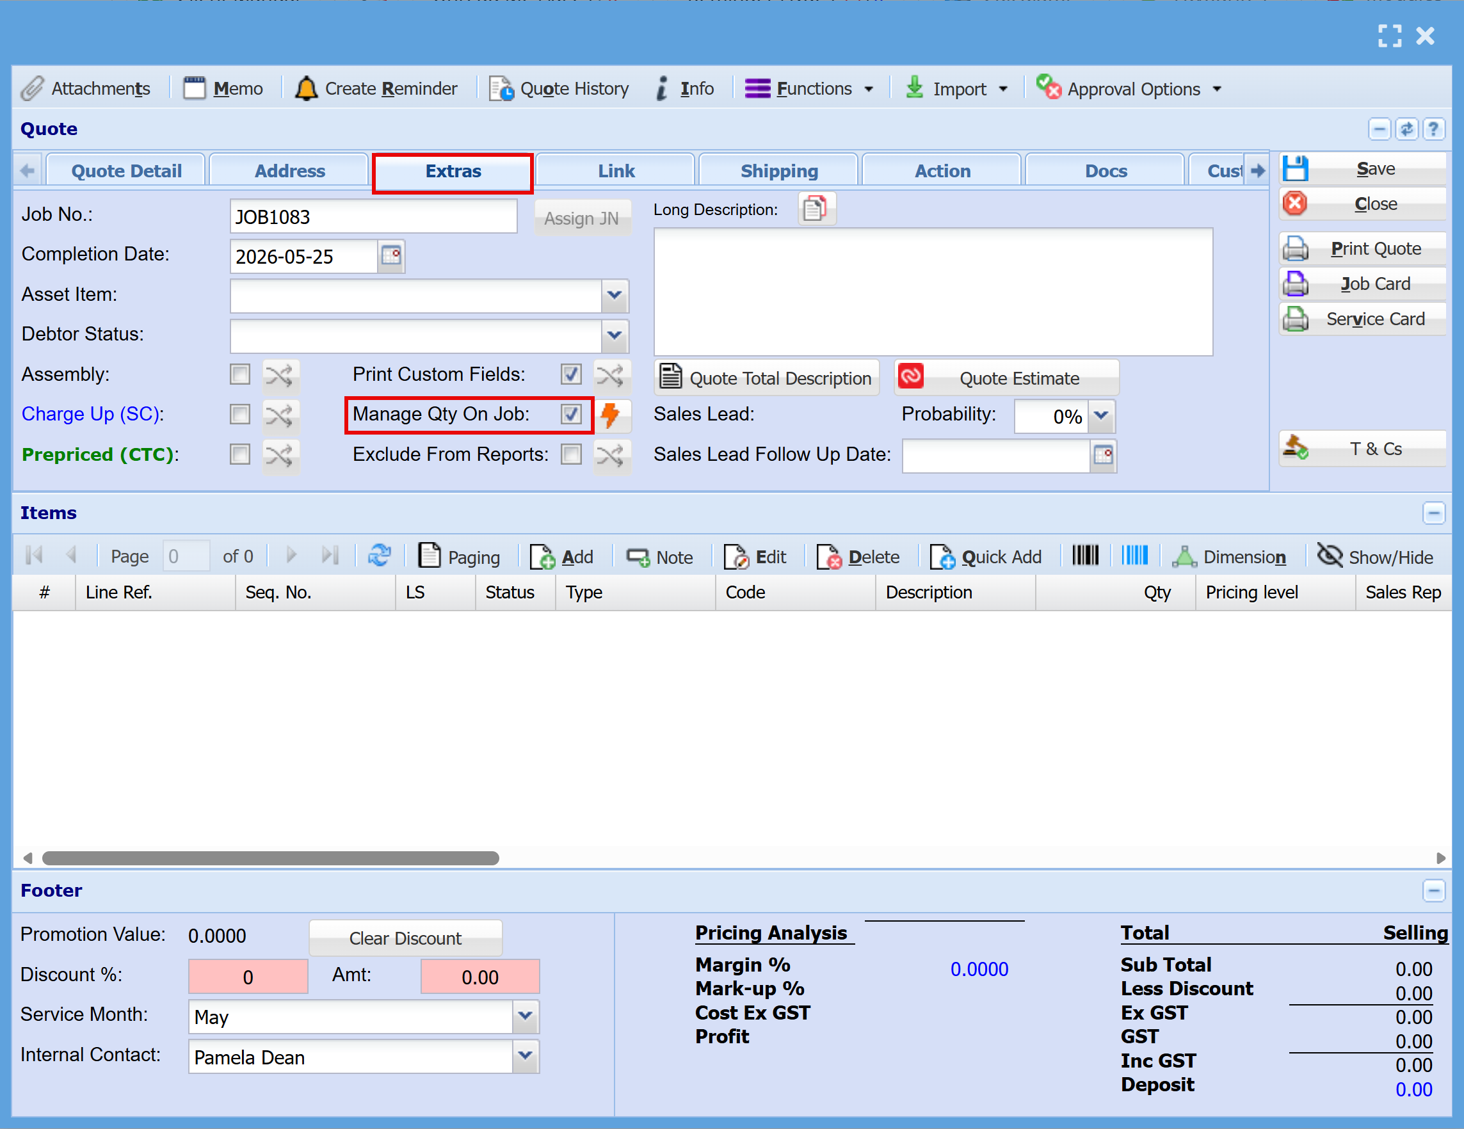
Task: Tick the Exclude From Reports checkbox
Action: tap(570, 454)
